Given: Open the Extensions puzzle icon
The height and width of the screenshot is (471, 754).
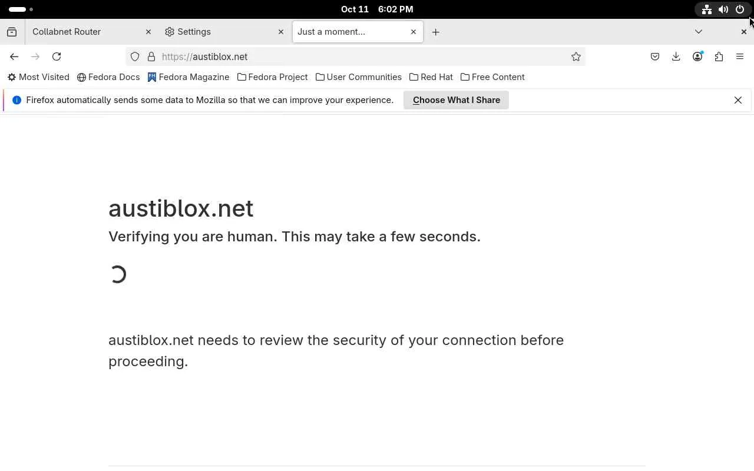Looking at the screenshot, I should (x=719, y=57).
